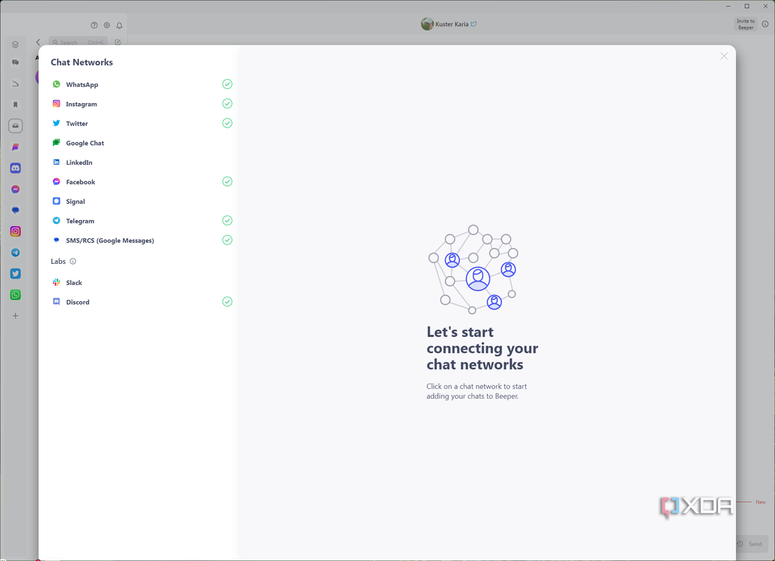Click the Discord connected checkmark
775x561 pixels.
click(x=227, y=302)
